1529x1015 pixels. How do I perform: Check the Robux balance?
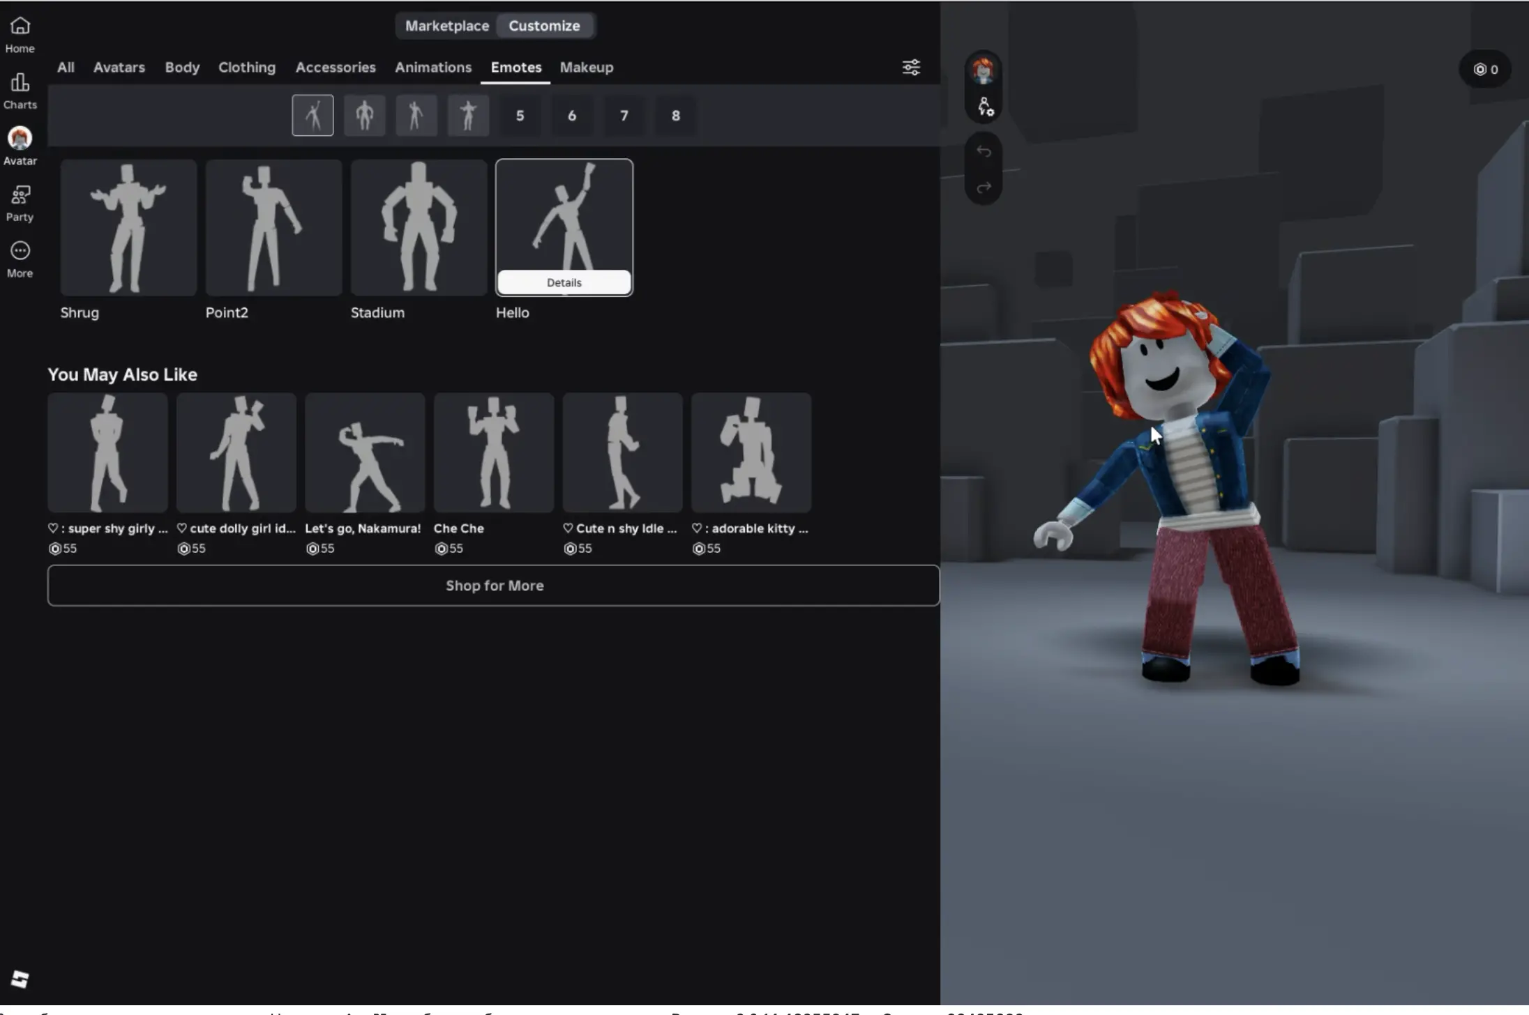(x=1485, y=69)
